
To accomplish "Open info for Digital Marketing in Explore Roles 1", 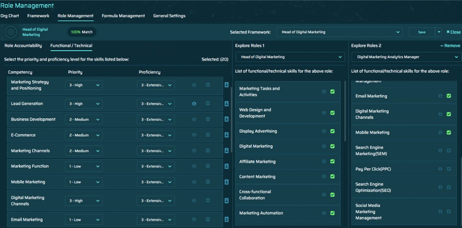I will (324, 146).
